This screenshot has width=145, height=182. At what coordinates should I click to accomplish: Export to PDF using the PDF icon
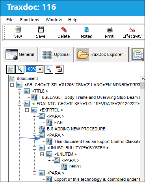[59, 69]
